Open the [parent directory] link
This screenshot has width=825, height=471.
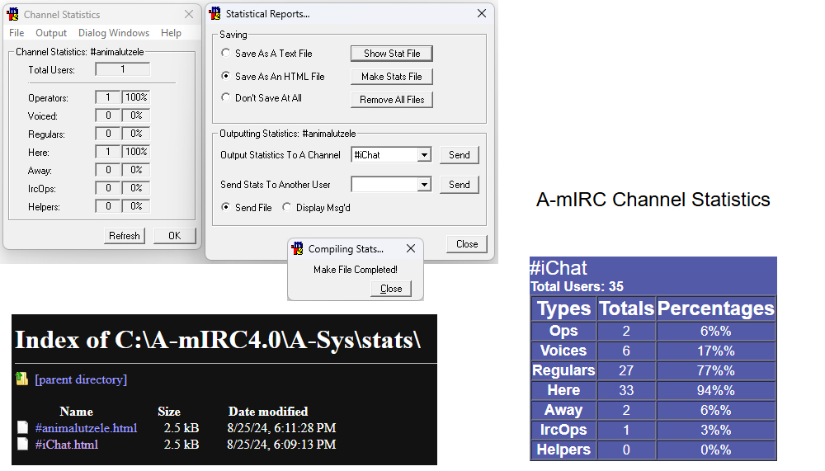[81, 379]
